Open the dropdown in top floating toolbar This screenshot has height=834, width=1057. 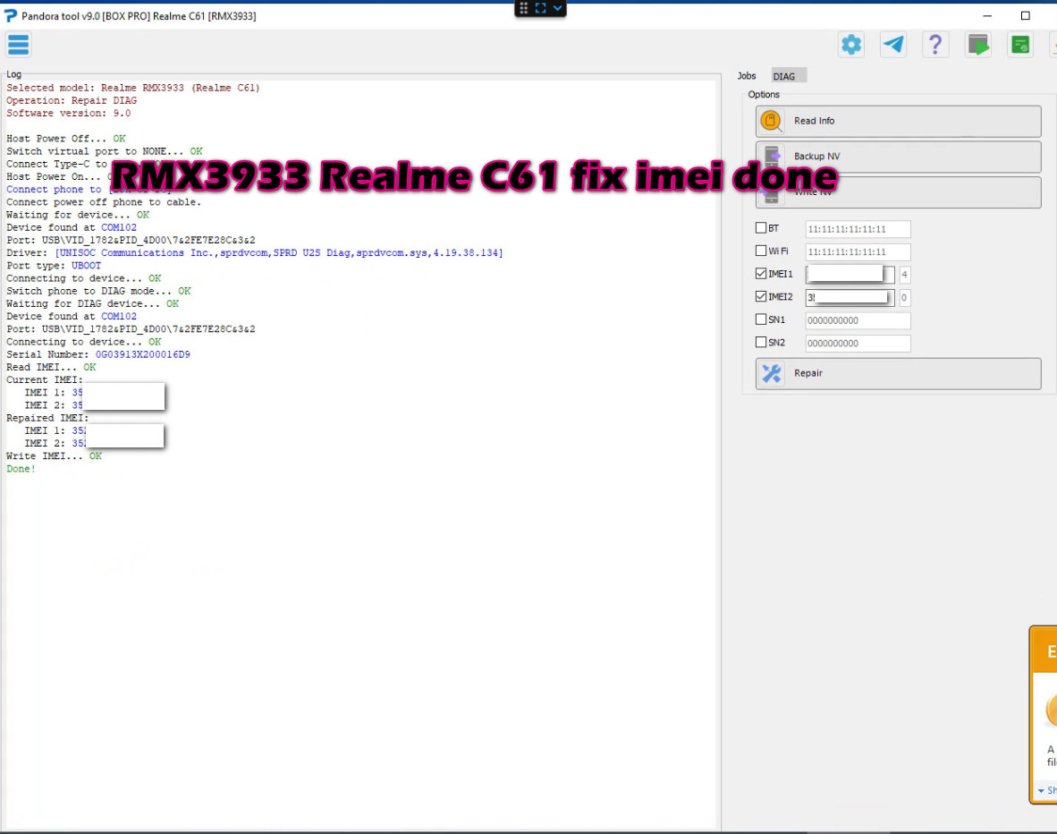pyautogui.click(x=558, y=8)
